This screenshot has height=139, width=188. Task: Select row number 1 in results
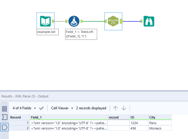(x=19, y=123)
